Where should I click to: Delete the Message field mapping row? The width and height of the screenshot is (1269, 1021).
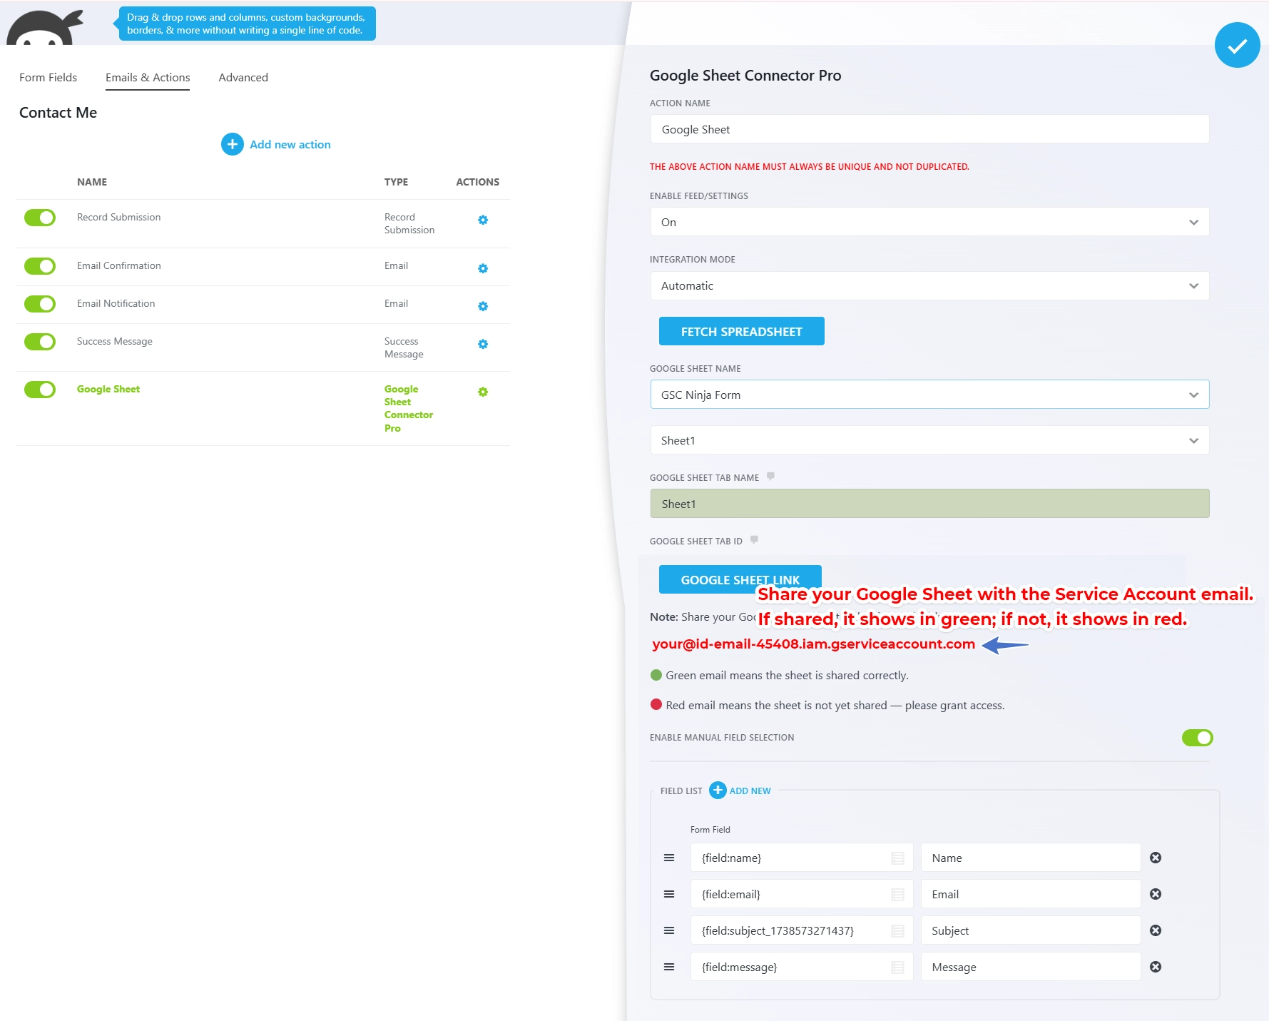click(x=1156, y=967)
